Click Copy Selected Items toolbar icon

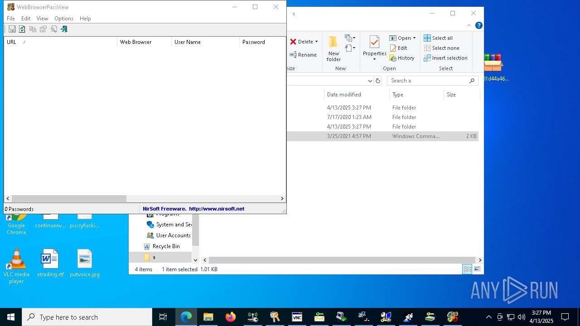[33, 29]
